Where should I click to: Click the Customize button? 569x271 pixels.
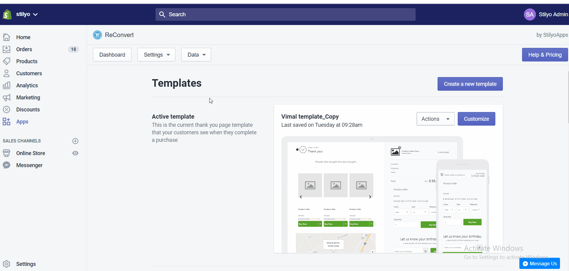coord(476,119)
